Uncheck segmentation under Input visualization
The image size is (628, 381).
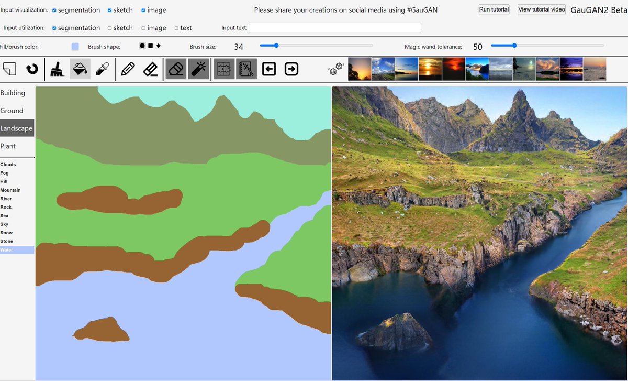coord(54,10)
